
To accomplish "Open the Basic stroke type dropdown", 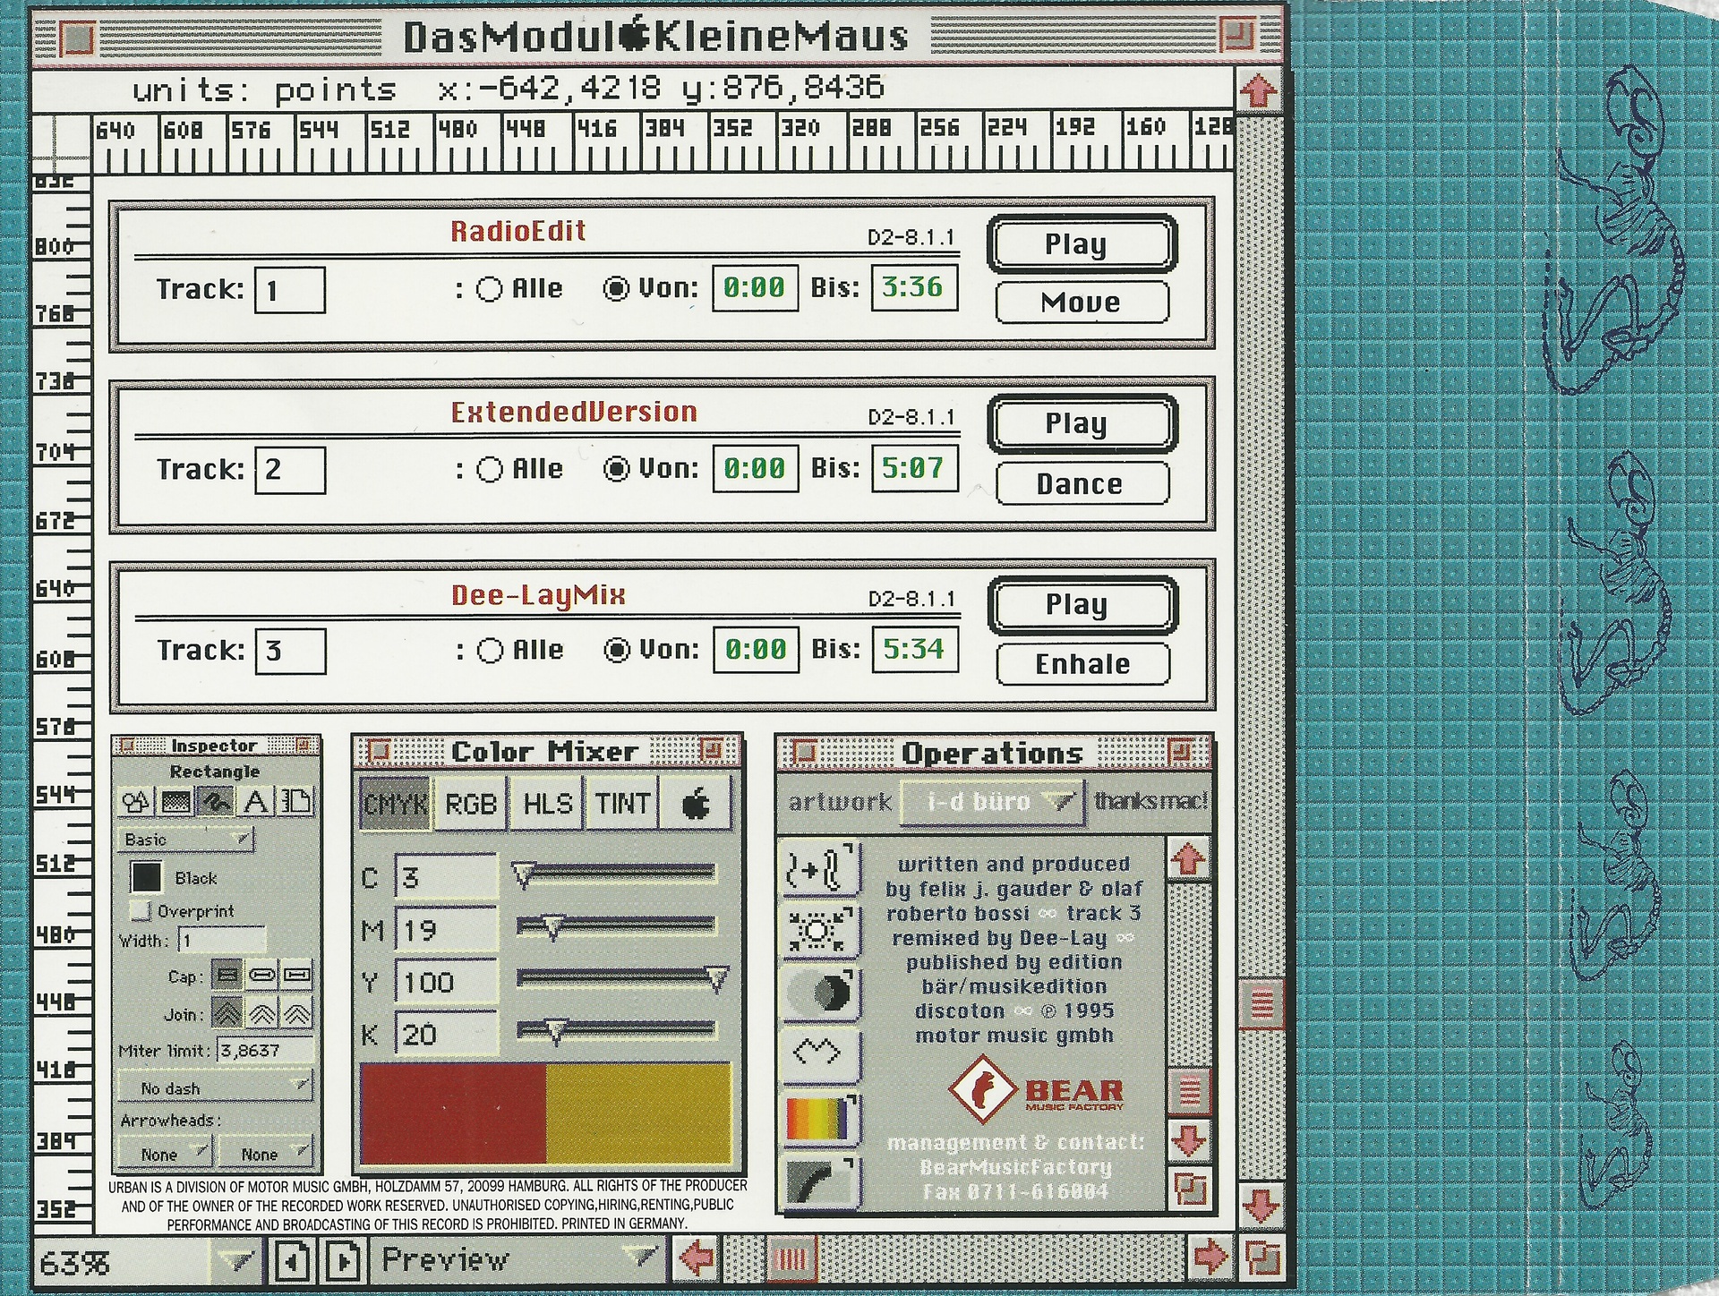I will pyautogui.click(x=185, y=840).
